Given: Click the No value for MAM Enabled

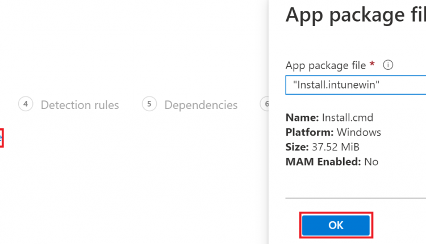Looking at the screenshot, I should [371, 162].
